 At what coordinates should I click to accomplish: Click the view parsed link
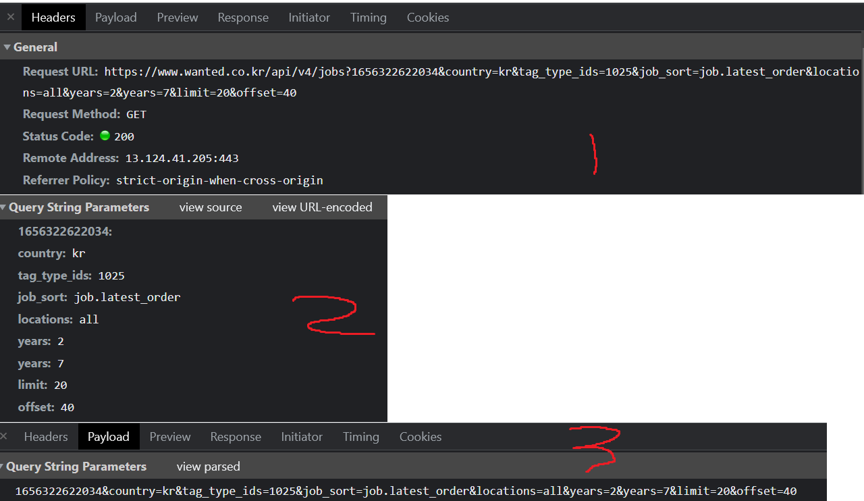point(208,467)
